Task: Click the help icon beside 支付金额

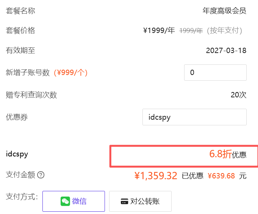Action: click(41, 175)
